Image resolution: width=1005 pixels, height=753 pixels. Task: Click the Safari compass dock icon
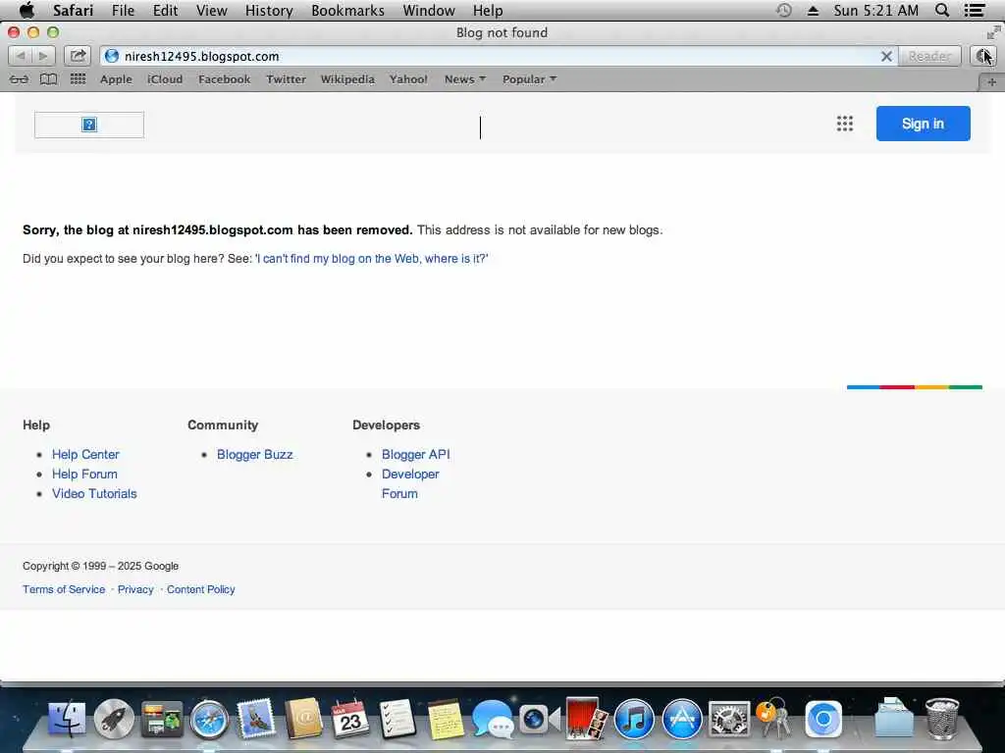coord(209,720)
